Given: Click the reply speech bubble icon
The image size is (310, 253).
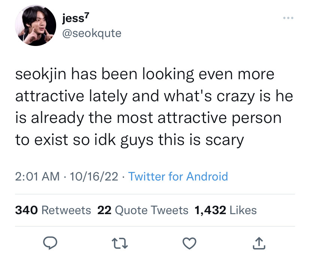Looking at the screenshot, I should pos(50,243).
